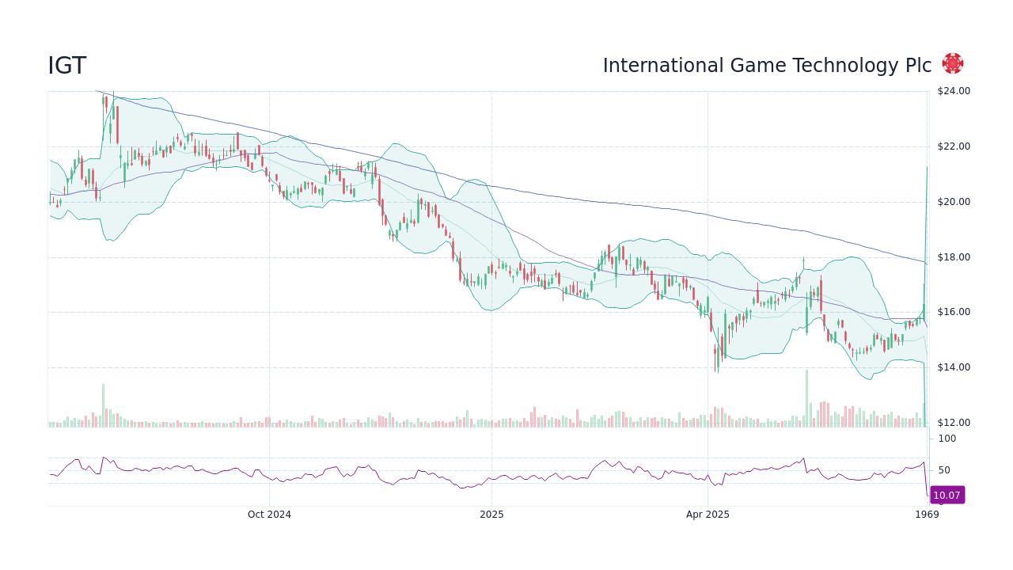Click the 1969 date label
The width and height of the screenshot is (1013, 570).
tap(925, 514)
